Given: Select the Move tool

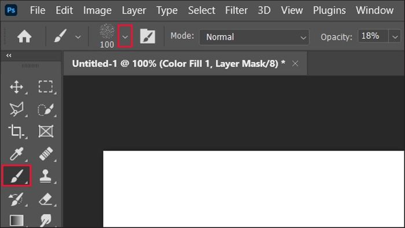Looking at the screenshot, I should (17, 87).
